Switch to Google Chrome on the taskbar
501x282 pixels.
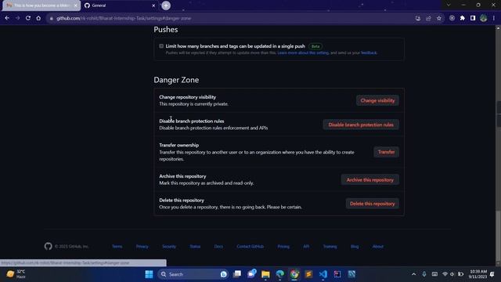(x=294, y=274)
